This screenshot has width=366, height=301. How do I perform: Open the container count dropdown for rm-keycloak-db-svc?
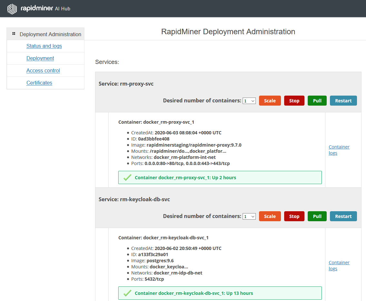[249, 216]
